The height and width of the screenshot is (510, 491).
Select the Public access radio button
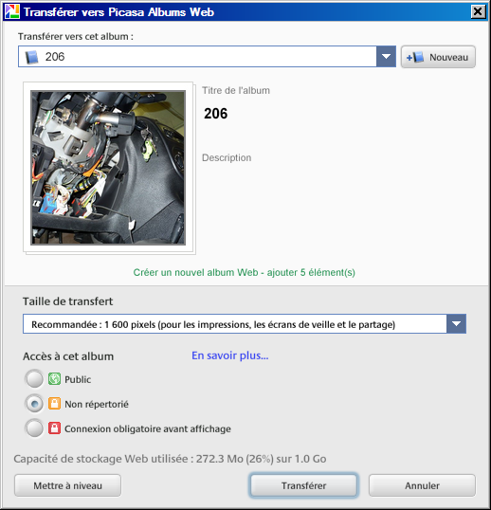pos(34,379)
